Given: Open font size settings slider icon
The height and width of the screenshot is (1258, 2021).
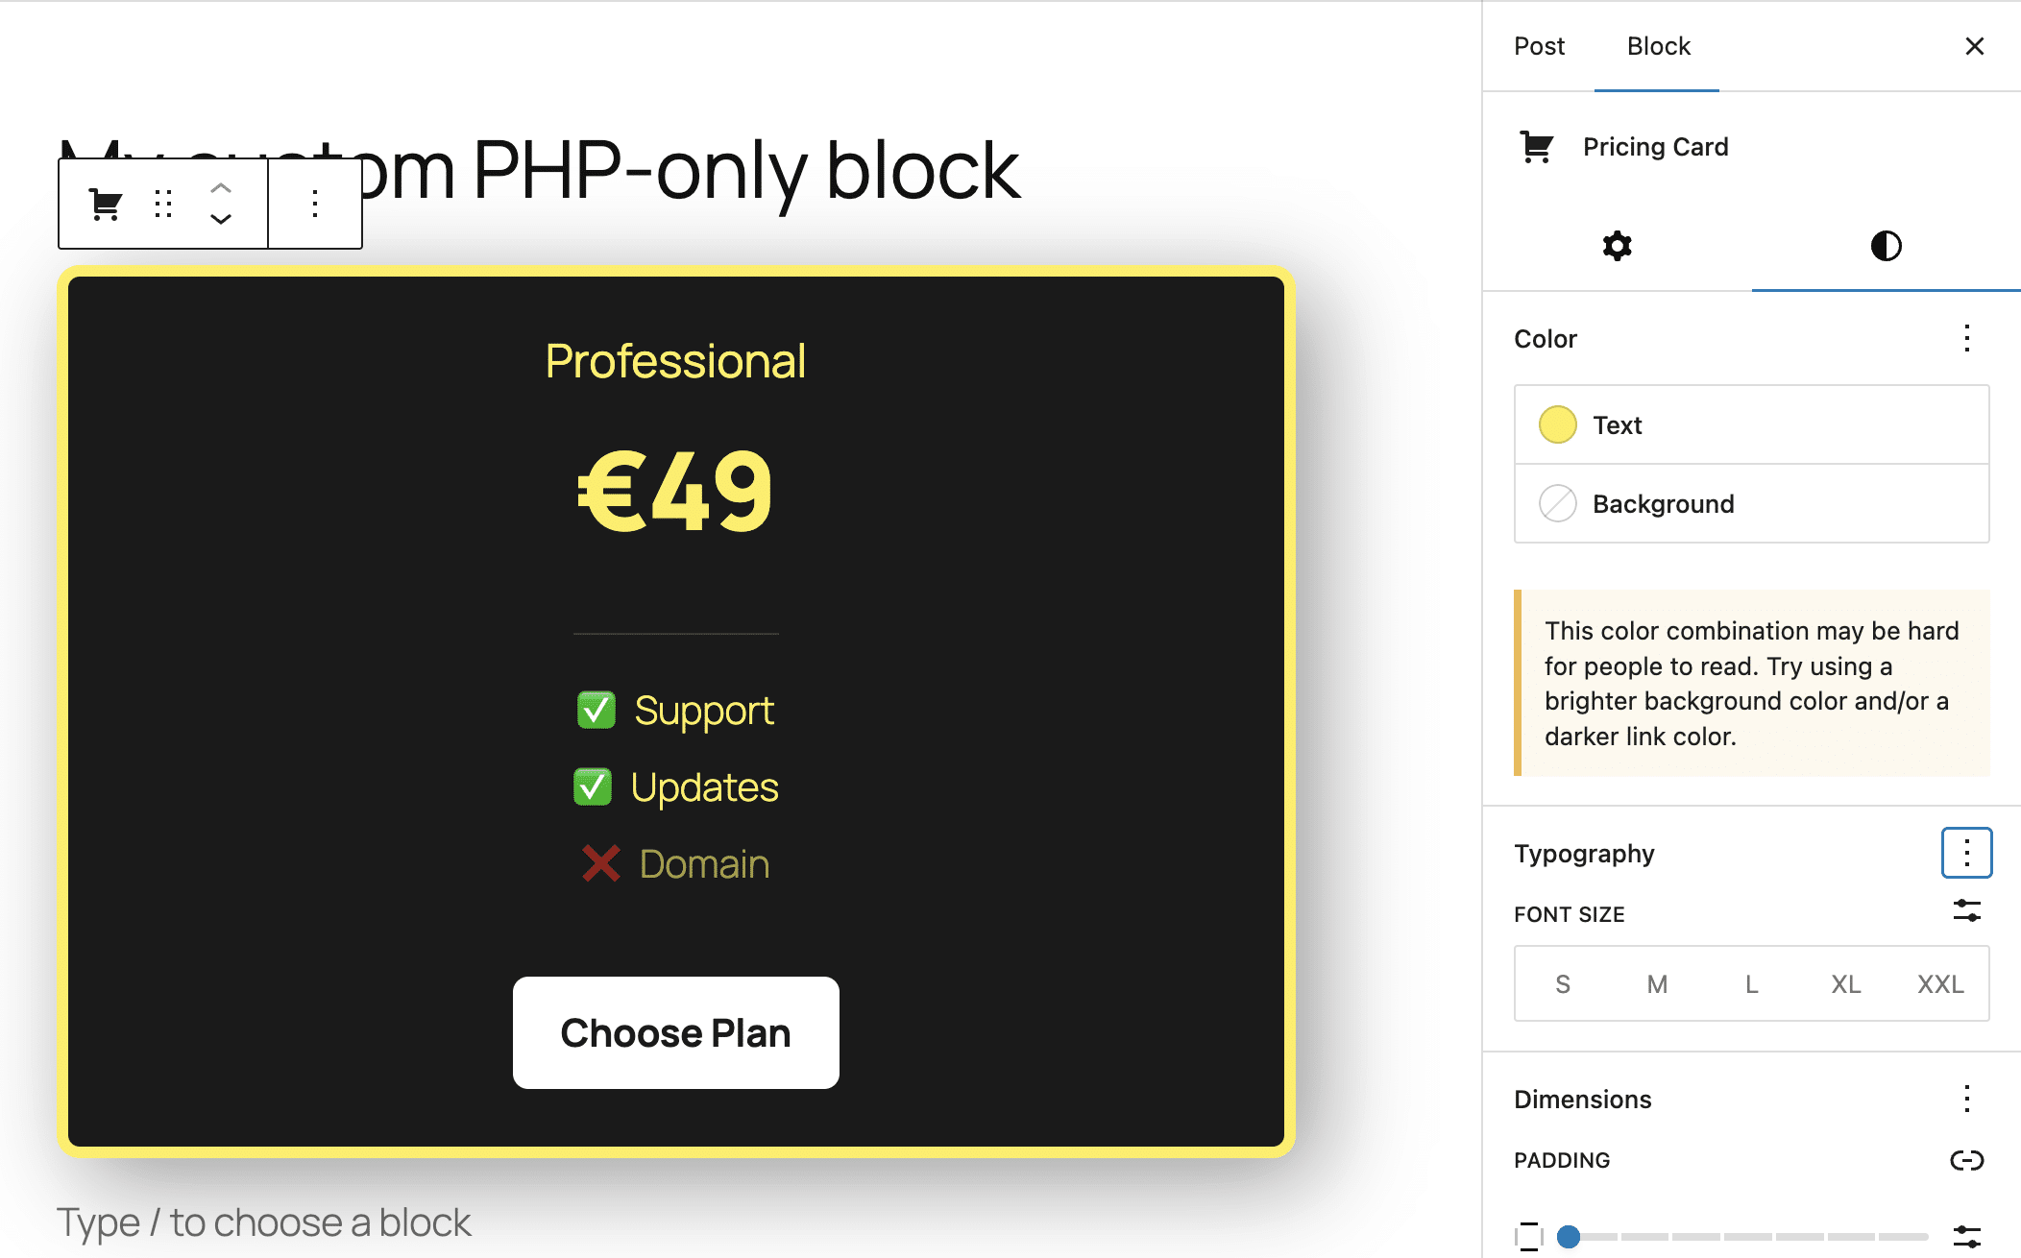Looking at the screenshot, I should pos(1966,911).
